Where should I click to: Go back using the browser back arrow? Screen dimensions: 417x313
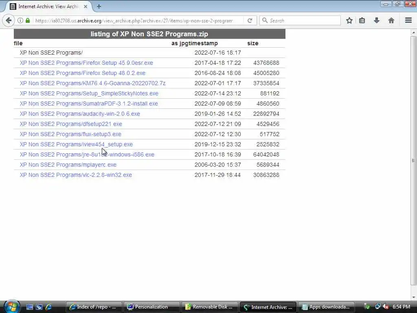pos(9,20)
